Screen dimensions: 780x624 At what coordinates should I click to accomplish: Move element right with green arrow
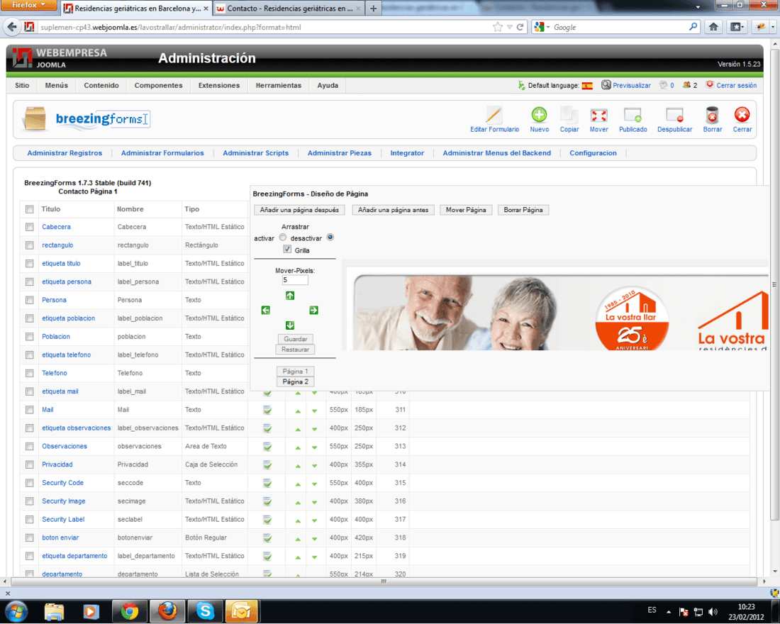313,310
